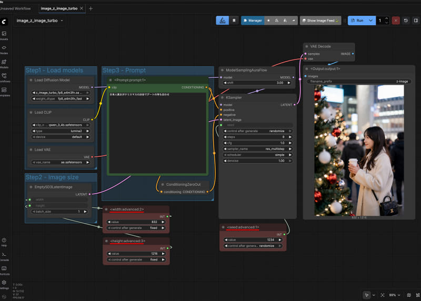The height and width of the screenshot is (301, 421).
Task: Open the 99% zoom level dropdown
Action: pyautogui.click(x=395, y=295)
